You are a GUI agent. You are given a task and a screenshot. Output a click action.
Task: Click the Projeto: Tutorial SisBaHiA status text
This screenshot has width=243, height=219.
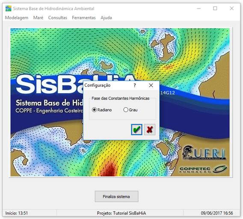point(121,213)
